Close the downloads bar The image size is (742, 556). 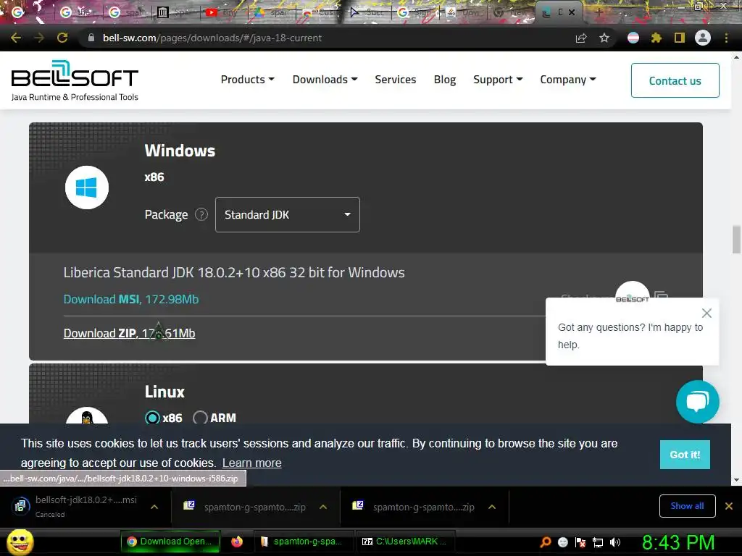729,506
